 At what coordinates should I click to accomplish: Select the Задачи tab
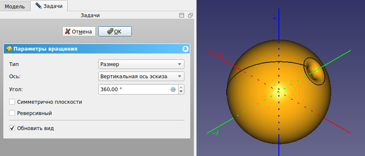coord(49,6)
